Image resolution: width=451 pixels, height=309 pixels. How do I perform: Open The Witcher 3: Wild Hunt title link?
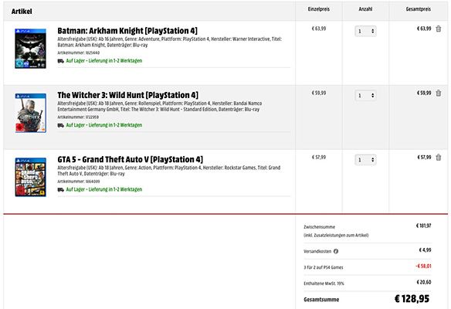click(127, 95)
